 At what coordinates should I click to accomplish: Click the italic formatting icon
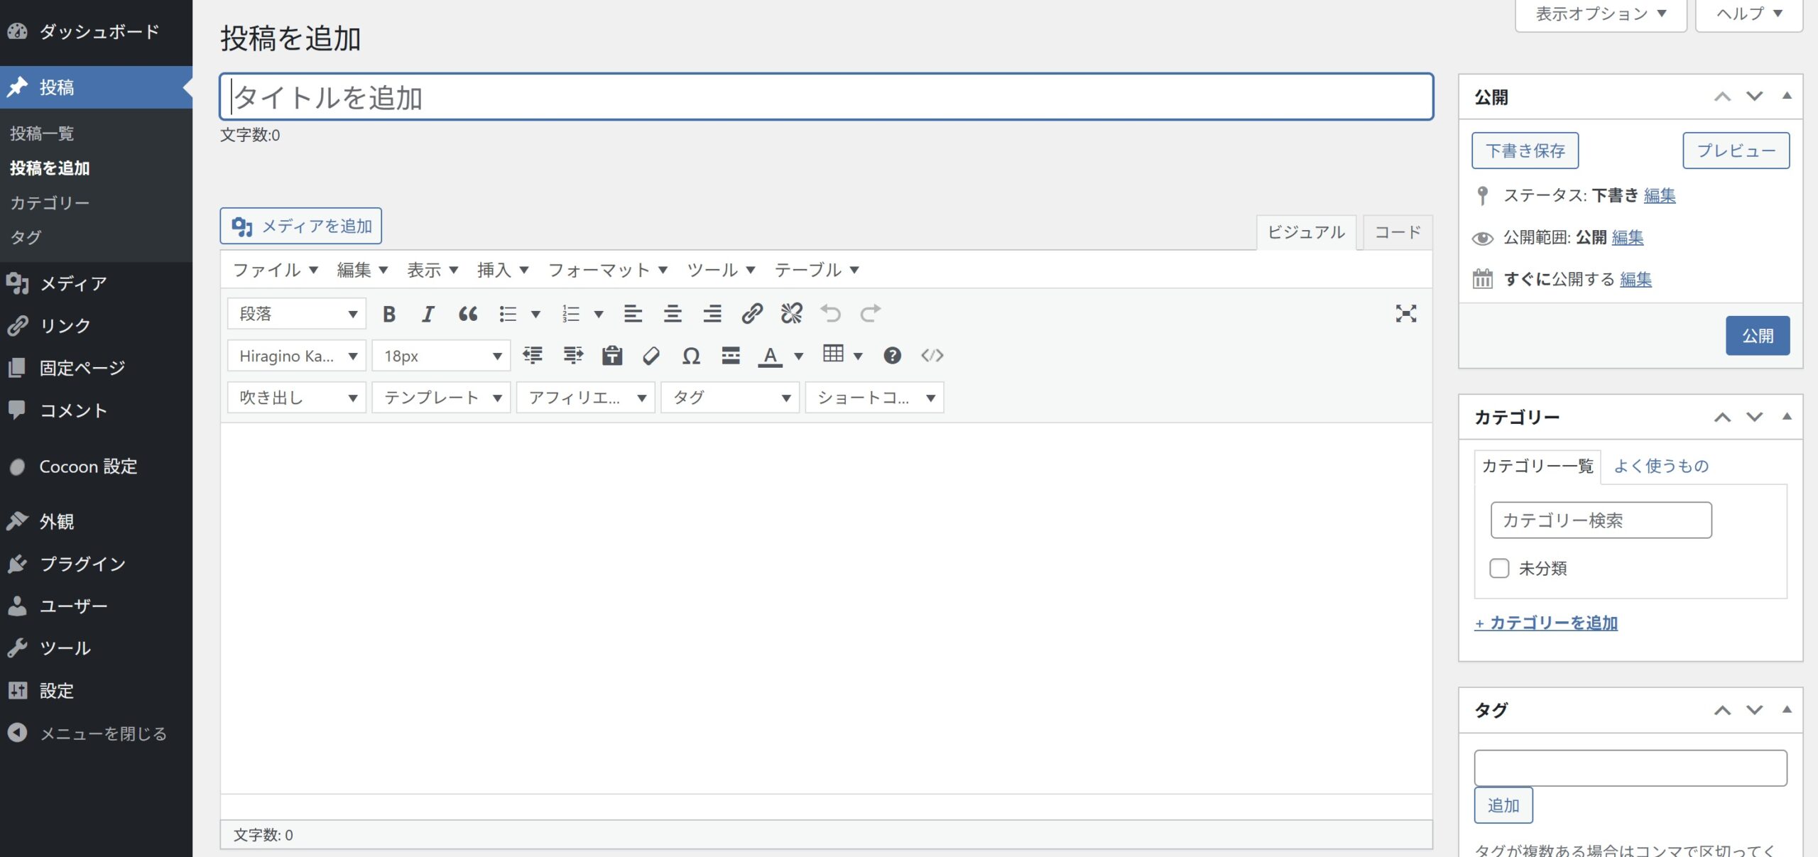point(428,314)
